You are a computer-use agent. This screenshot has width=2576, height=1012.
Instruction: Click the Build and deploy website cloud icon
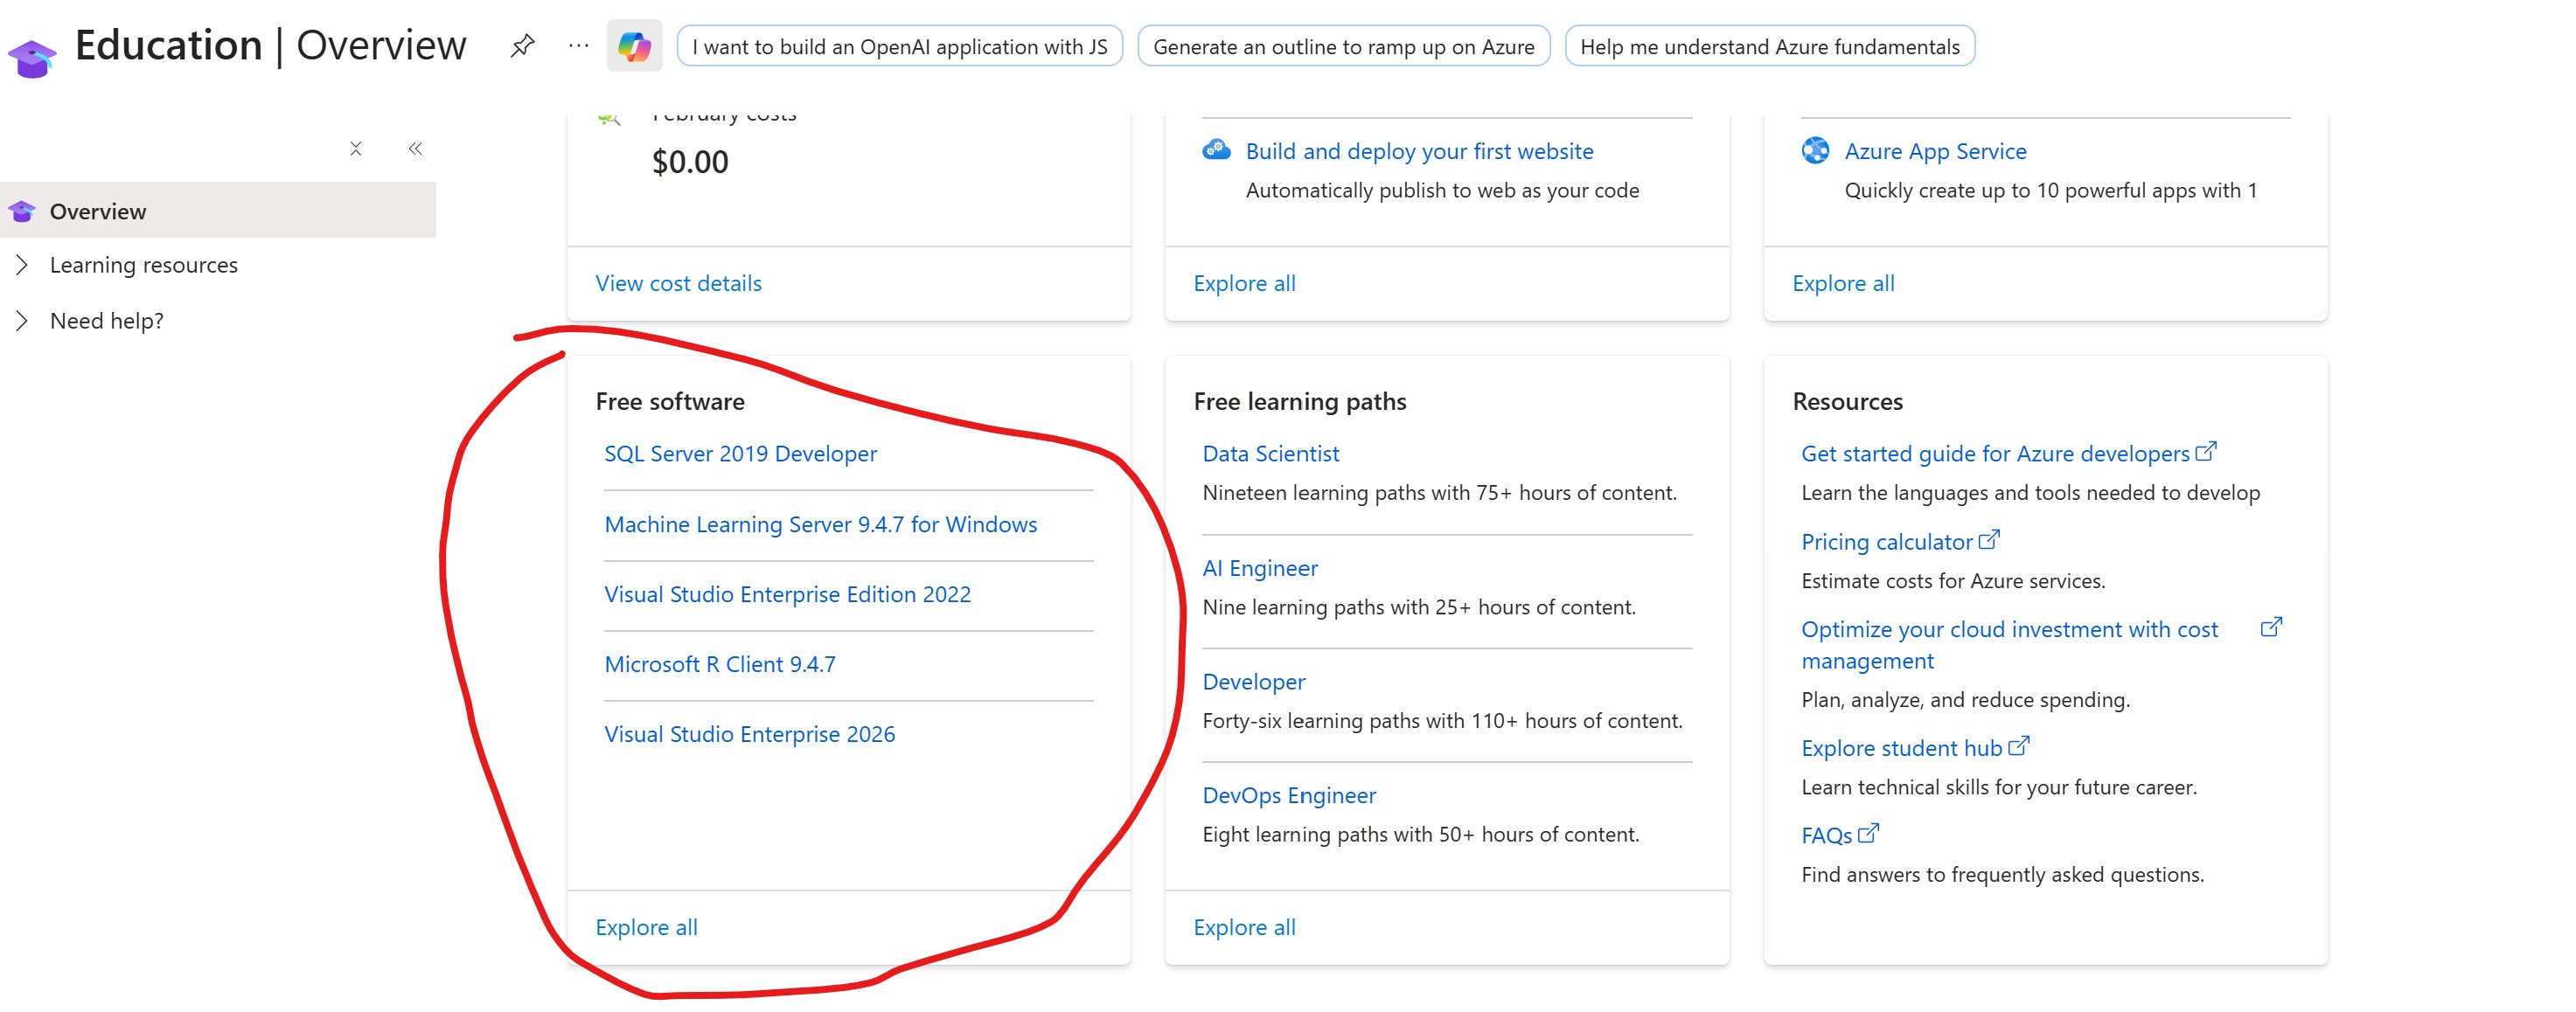[1216, 151]
